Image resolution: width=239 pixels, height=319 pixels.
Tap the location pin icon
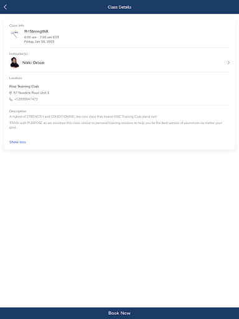coord(11,93)
